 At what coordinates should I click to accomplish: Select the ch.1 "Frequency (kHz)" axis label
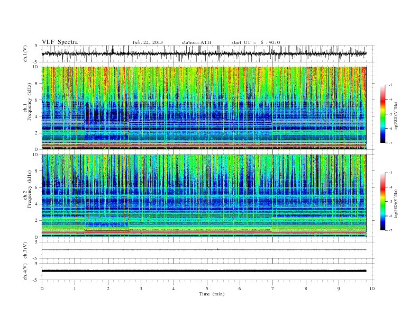[30, 102]
